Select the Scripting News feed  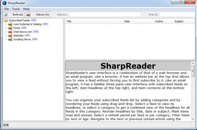pos(22,39)
